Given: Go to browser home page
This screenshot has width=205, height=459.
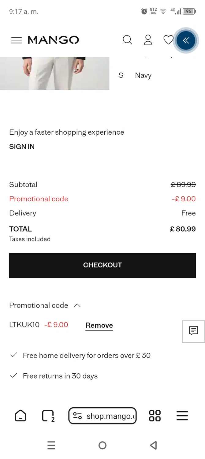Looking at the screenshot, I should tap(20, 416).
